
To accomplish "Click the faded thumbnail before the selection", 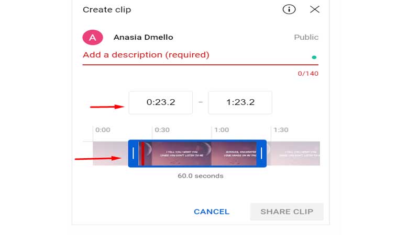I will [x=111, y=154].
